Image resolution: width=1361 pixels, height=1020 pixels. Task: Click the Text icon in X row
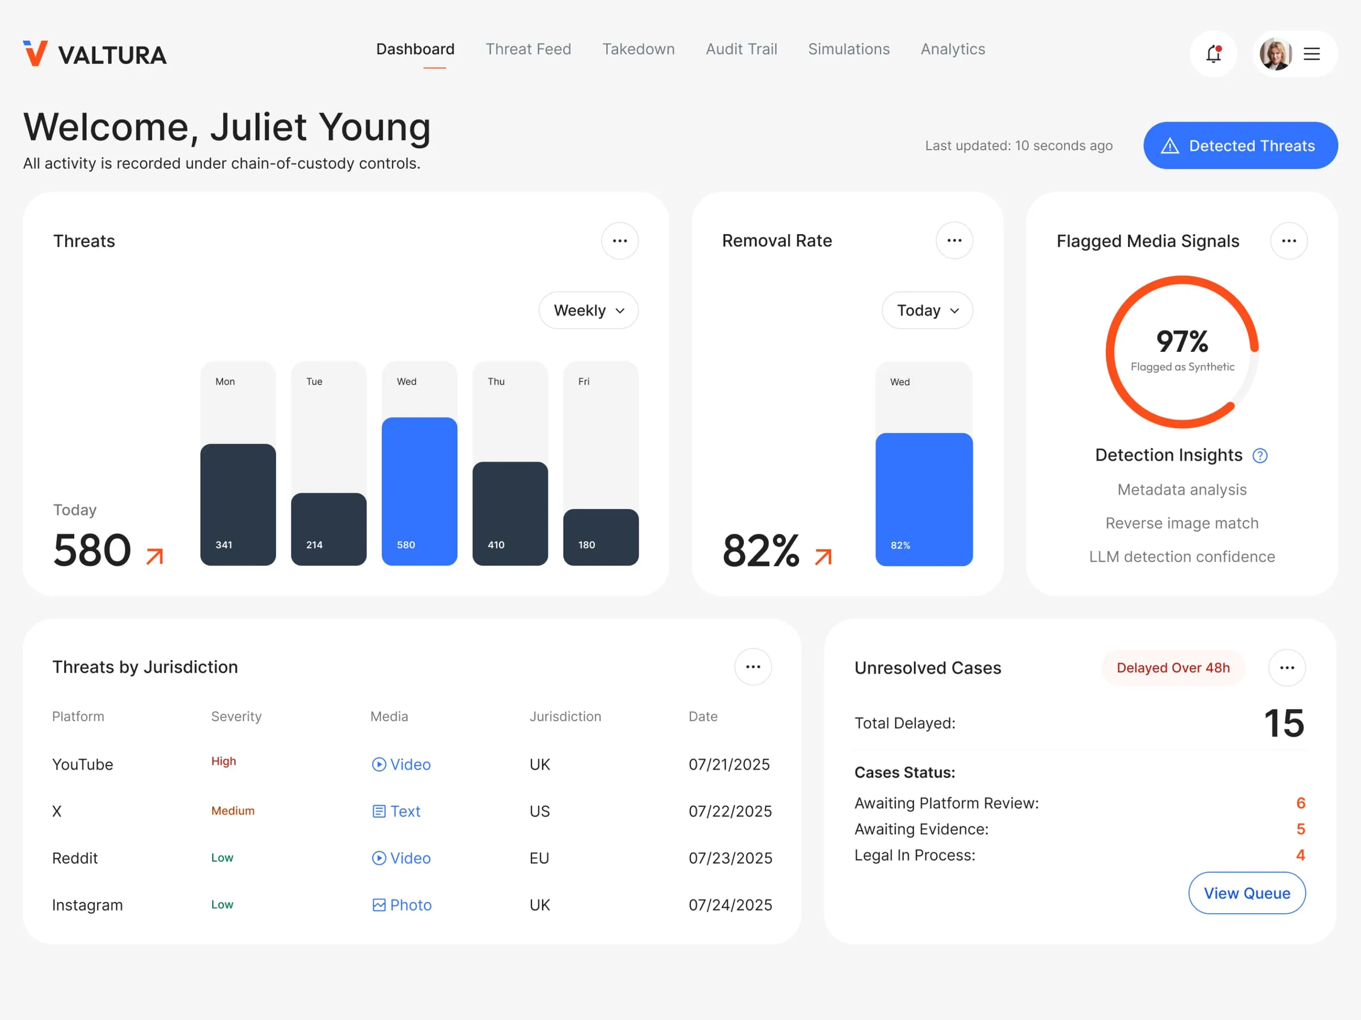click(379, 811)
